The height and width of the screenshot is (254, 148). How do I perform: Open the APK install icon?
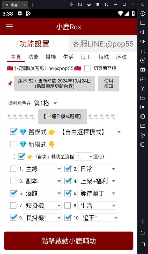(143, 79)
